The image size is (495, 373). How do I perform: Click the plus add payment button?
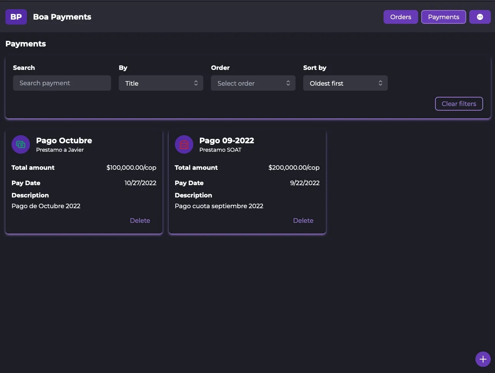[483, 359]
